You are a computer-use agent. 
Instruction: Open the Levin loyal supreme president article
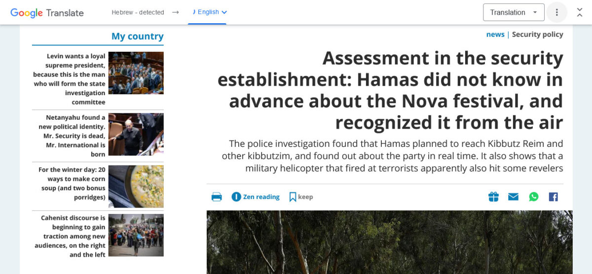tap(70, 79)
